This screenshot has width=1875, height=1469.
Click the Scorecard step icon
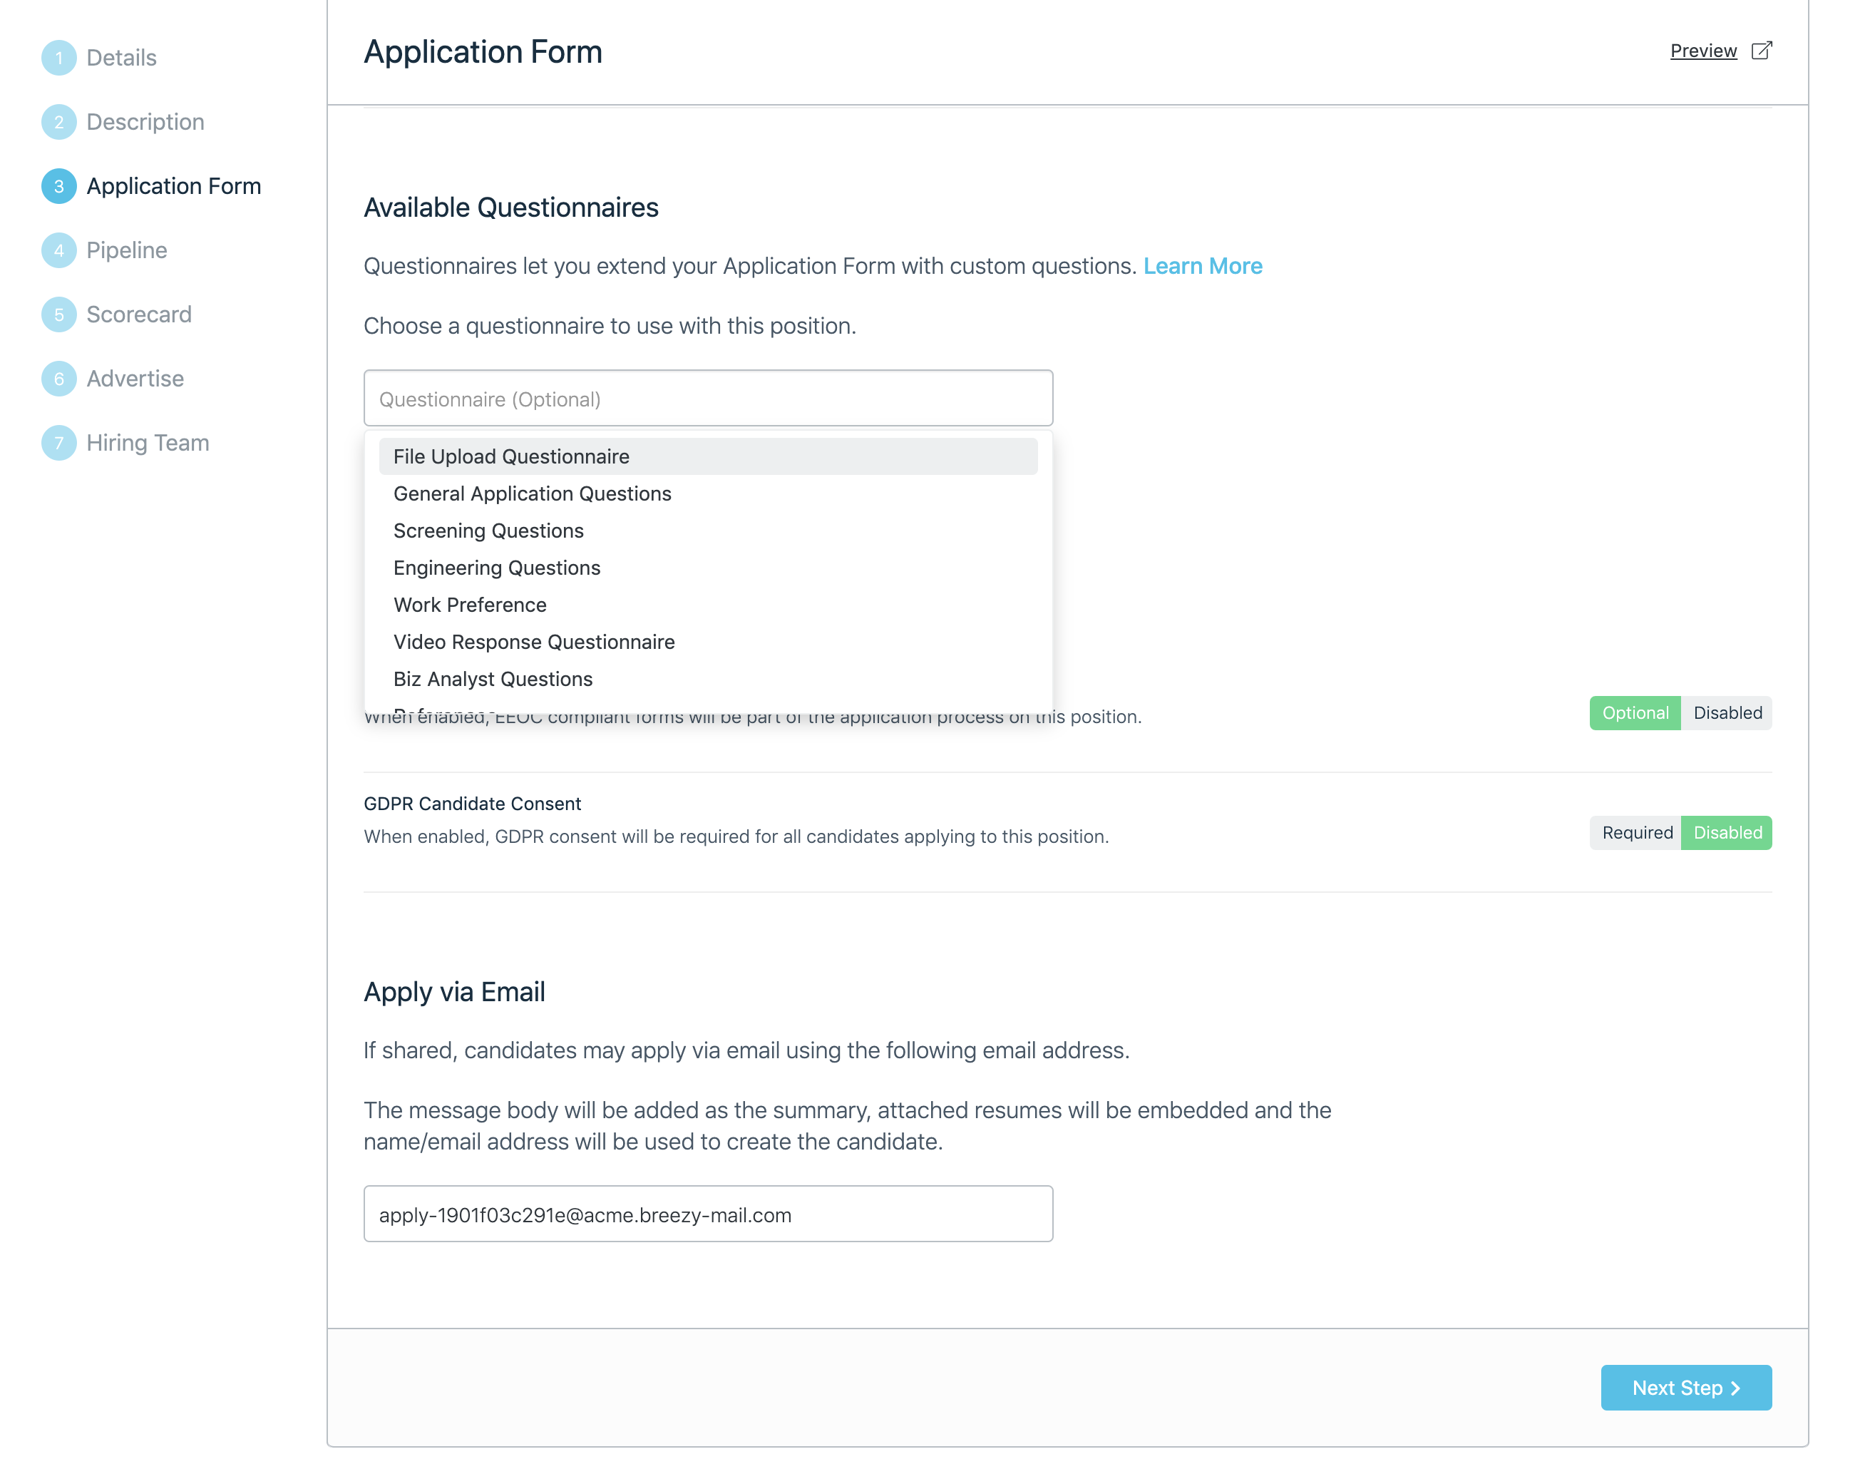58,314
